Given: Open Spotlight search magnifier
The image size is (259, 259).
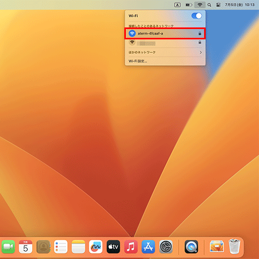Looking at the screenshot, I should pos(209,5).
